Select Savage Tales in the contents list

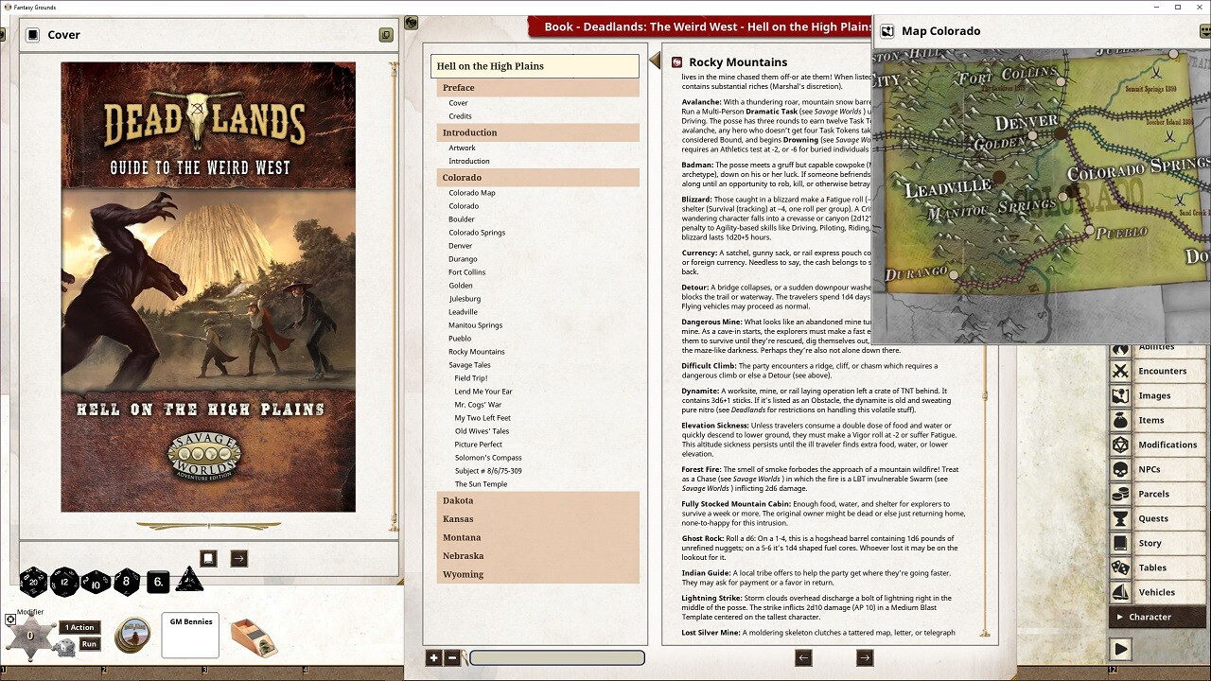[470, 364]
